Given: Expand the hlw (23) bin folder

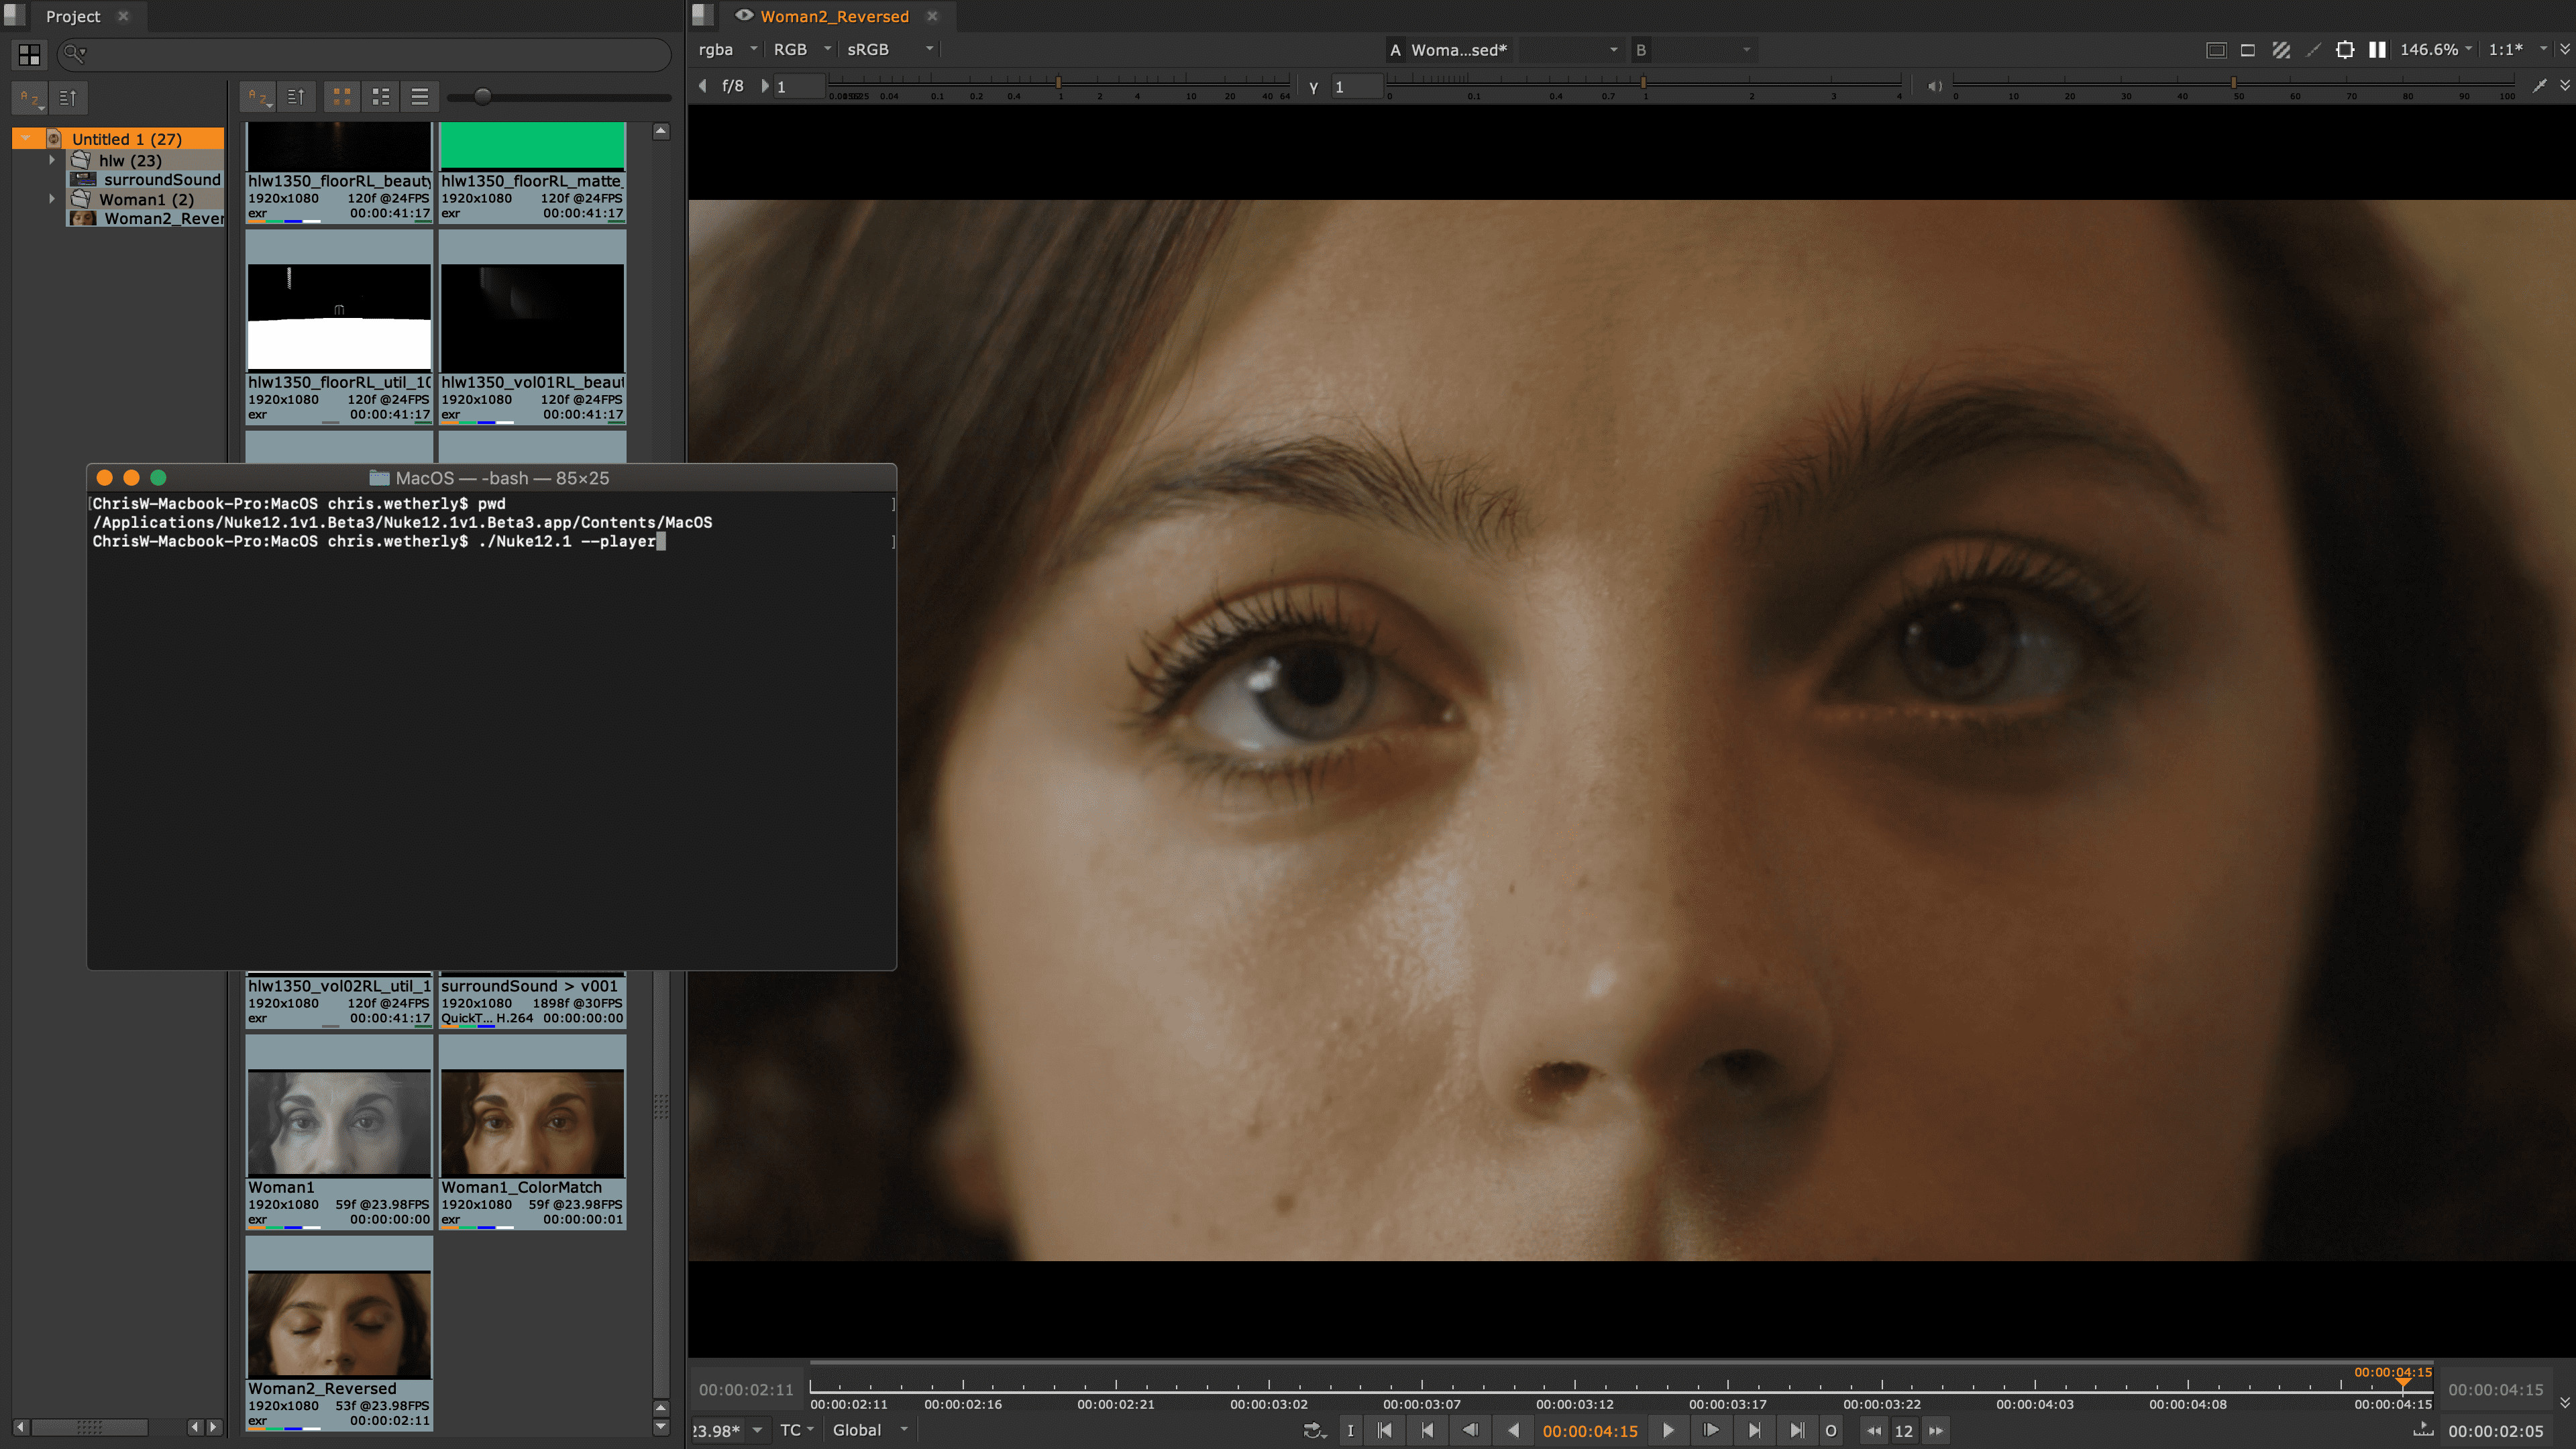Looking at the screenshot, I should (52, 160).
